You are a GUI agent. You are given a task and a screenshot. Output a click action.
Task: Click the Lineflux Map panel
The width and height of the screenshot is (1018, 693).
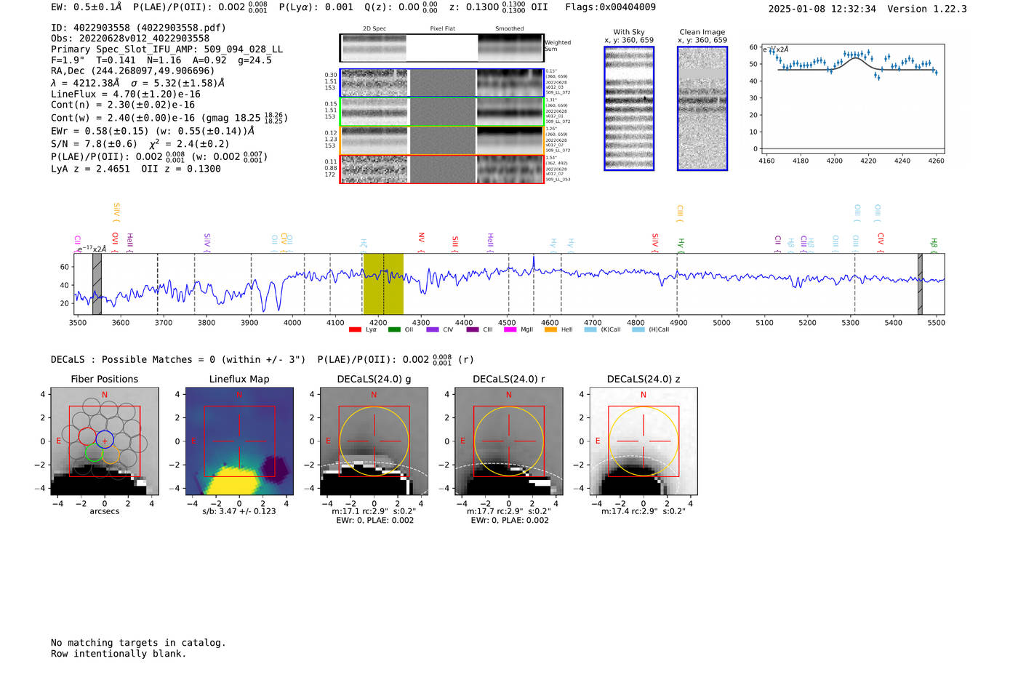(239, 441)
